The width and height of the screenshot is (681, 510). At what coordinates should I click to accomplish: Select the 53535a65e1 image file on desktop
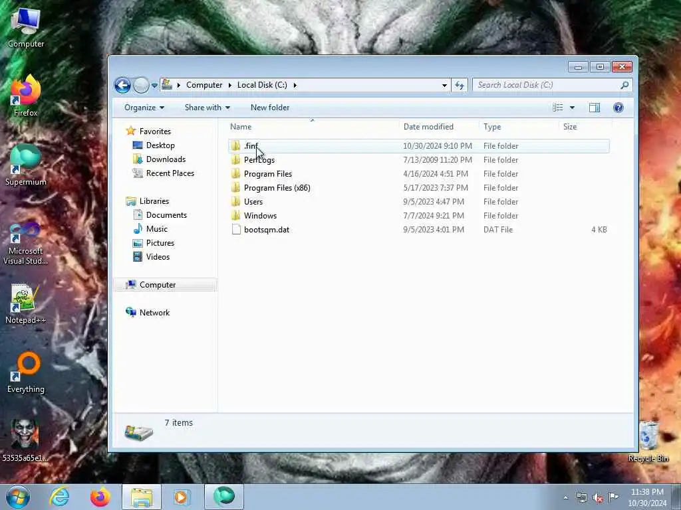tap(25, 440)
